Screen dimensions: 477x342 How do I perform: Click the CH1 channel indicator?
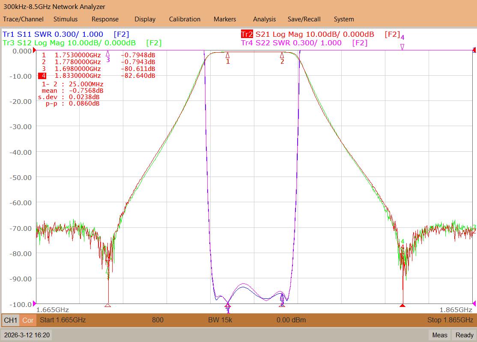(x=11, y=320)
